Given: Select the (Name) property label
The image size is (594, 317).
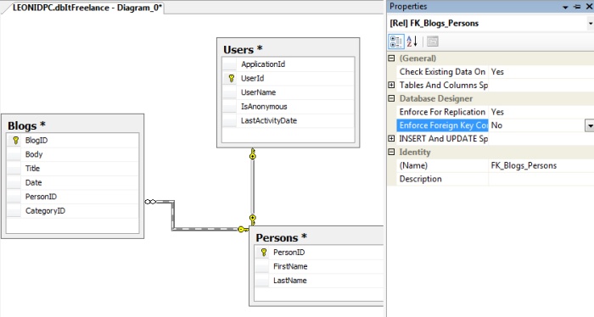Looking at the screenshot, I should tap(413, 165).
